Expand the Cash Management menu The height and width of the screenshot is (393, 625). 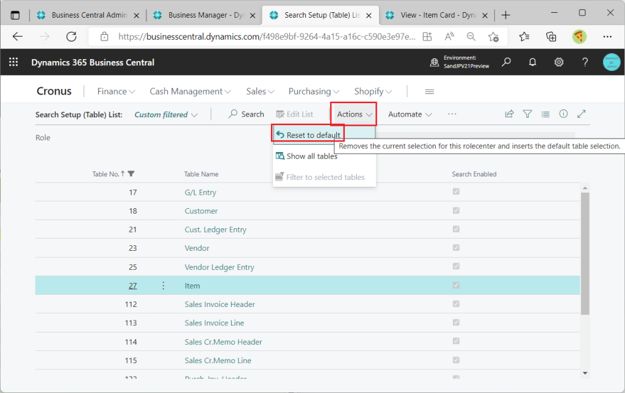click(x=190, y=92)
